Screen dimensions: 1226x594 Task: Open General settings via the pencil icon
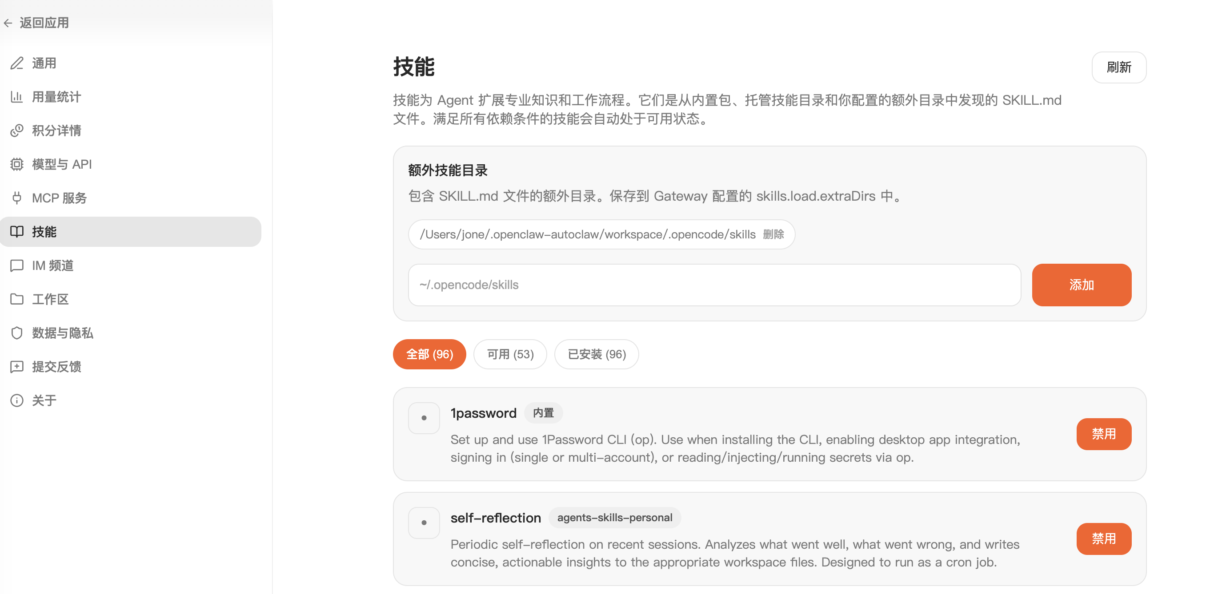point(16,63)
